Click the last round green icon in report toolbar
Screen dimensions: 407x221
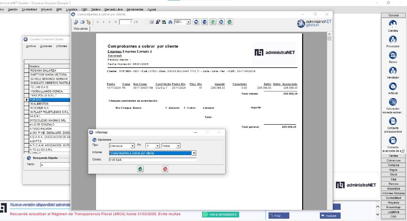pos(230,22)
